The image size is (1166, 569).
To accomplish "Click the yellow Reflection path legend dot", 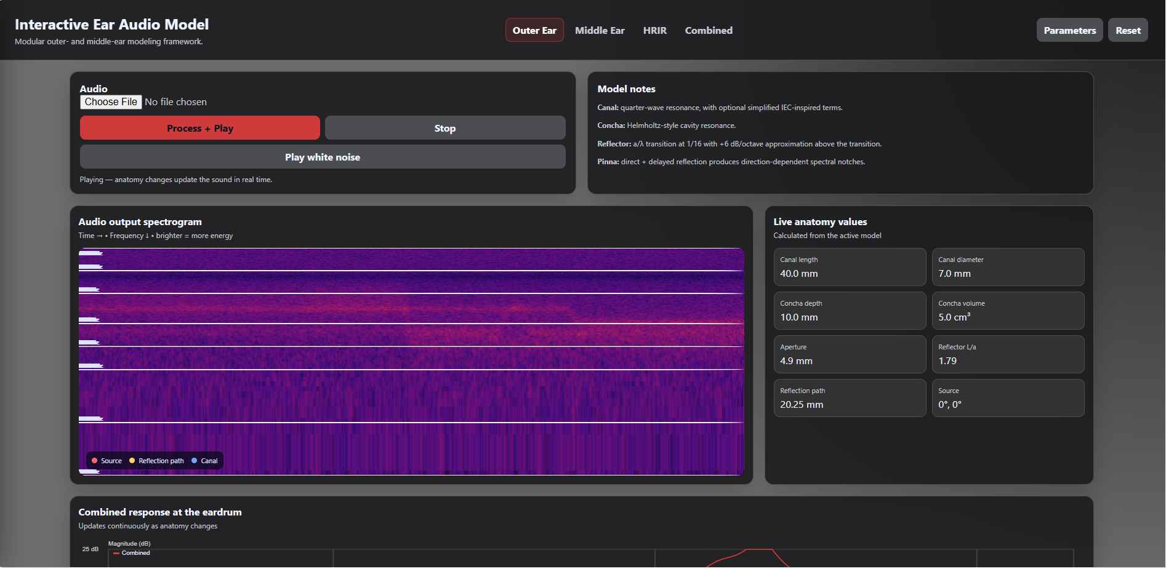I will 132,461.
